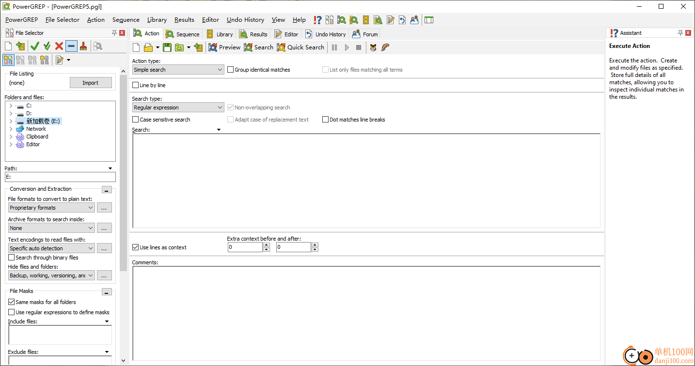This screenshot has height=366, width=695.
Task: Click the Editor icon in the menu bar toolbar
Action: pos(390,20)
